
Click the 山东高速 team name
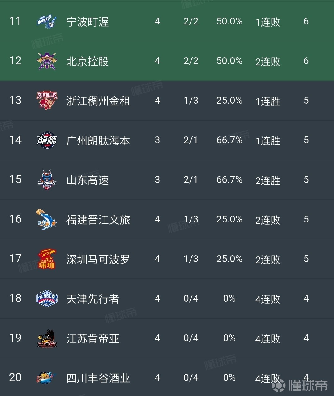tap(88, 180)
